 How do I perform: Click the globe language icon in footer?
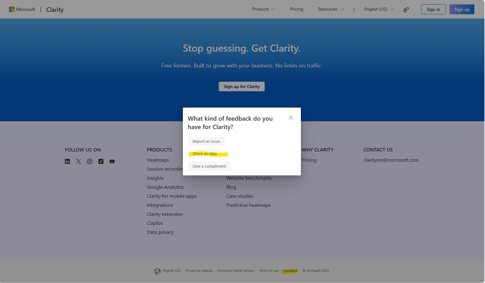(157, 271)
